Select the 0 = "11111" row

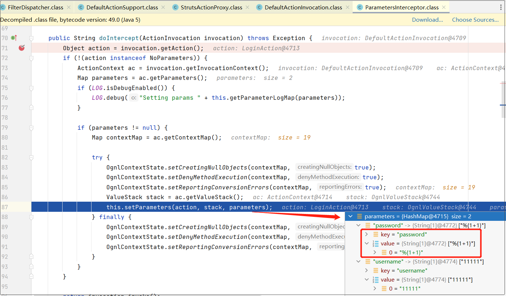(x=425, y=288)
